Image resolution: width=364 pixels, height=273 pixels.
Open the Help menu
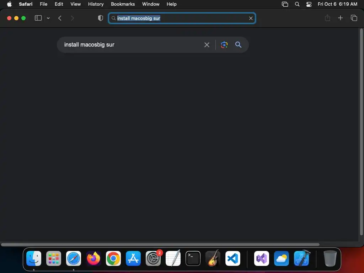tap(172, 4)
